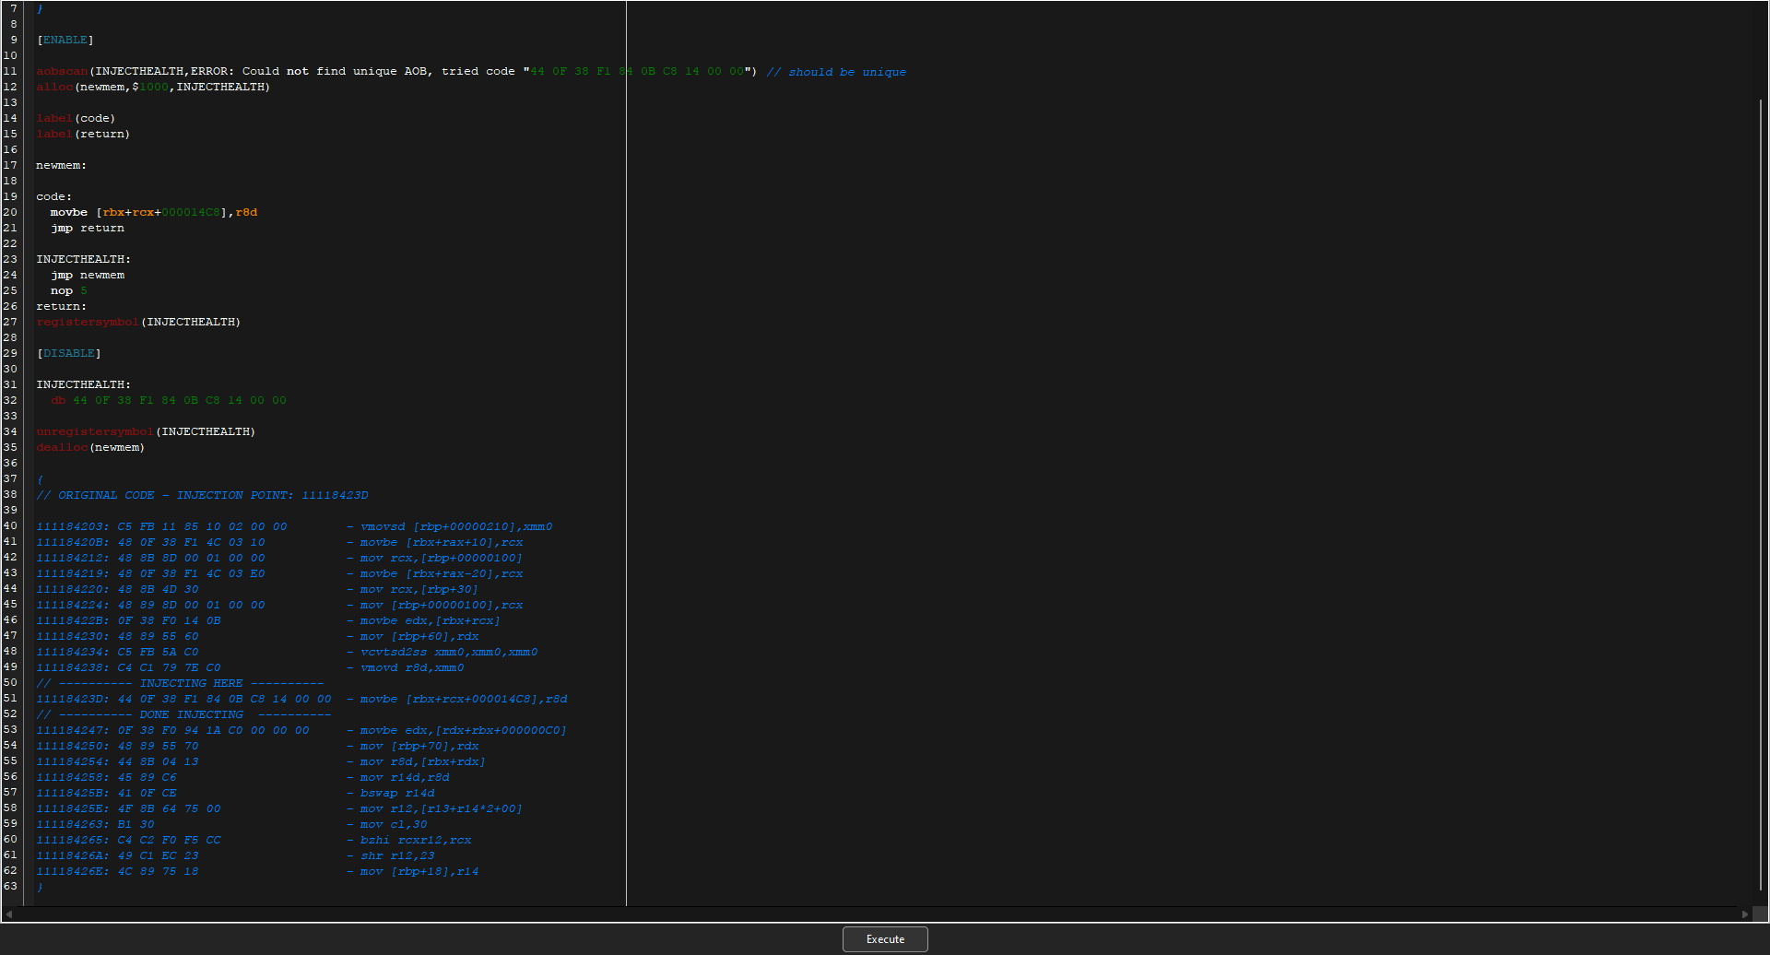The image size is (1770, 955).
Task: Click the dealloc(newmem) statement
Action: pyautogui.click(x=89, y=447)
